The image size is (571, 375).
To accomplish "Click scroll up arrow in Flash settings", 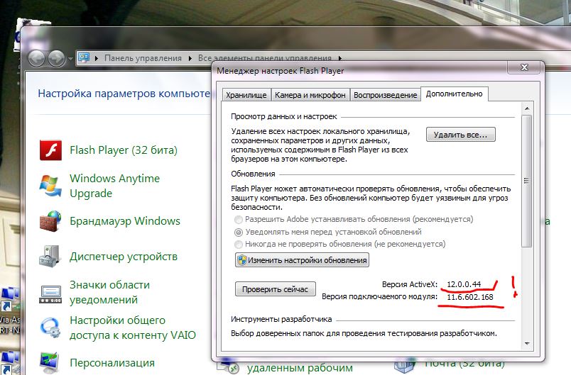I will pyautogui.click(x=527, y=108).
